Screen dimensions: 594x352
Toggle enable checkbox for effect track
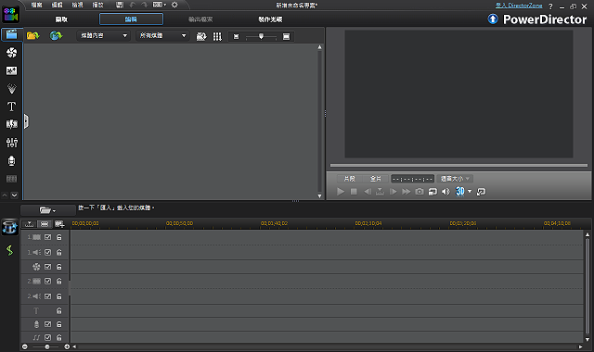point(47,267)
